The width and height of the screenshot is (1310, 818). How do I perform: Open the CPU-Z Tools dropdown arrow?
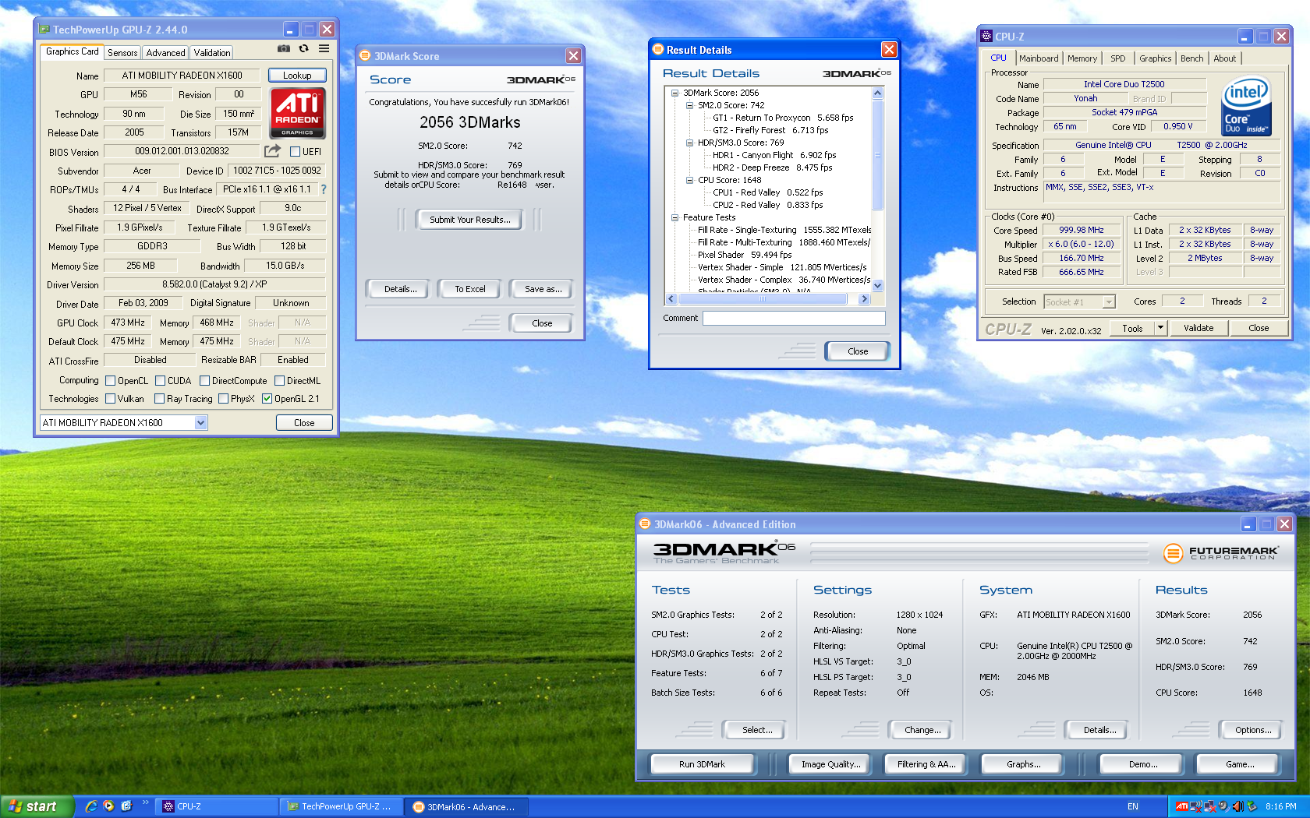(1160, 328)
